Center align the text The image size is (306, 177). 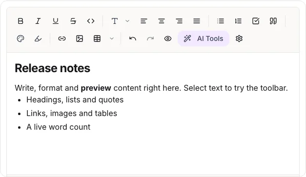tap(162, 21)
